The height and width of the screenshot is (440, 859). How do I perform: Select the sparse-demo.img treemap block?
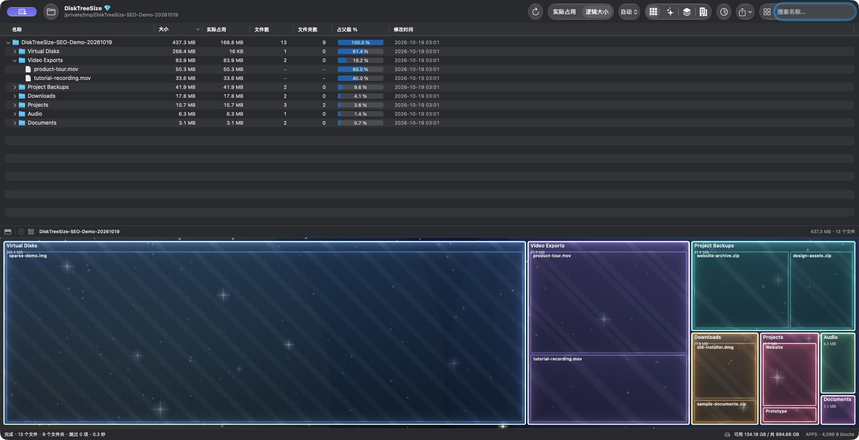point(264,337)
